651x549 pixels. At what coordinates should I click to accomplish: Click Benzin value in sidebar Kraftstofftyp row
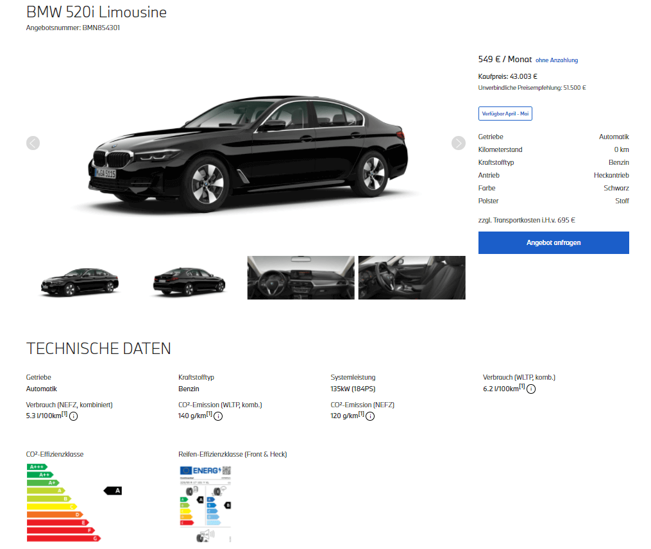pos(619,162)
